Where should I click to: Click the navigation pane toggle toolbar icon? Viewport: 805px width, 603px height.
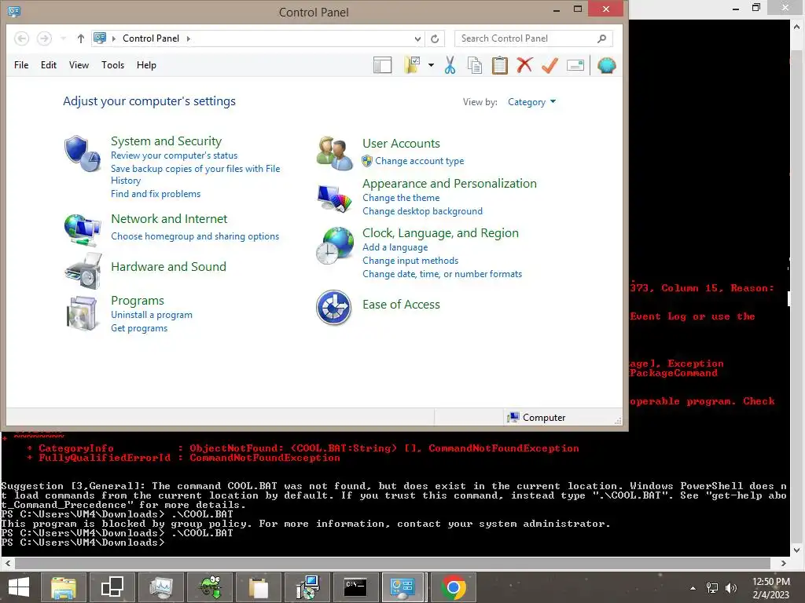point(383,65)
